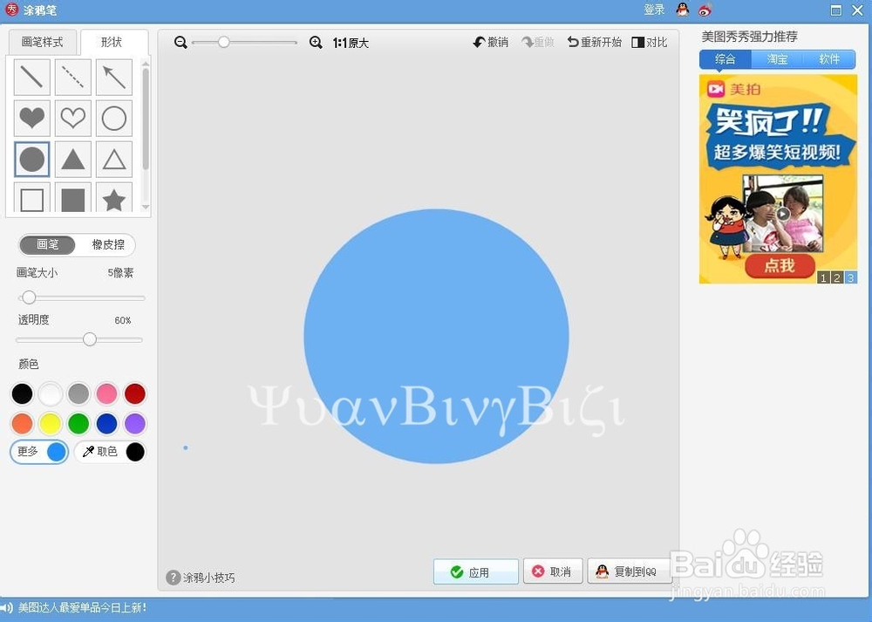Select the hollow circle shape
Image resolution: width=872 pixels, height=622 pixels.
click(x=114, y=118)
